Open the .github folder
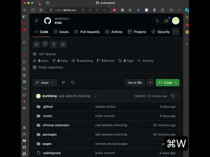This screenshot has height=157, width=210. click(48, 107)
